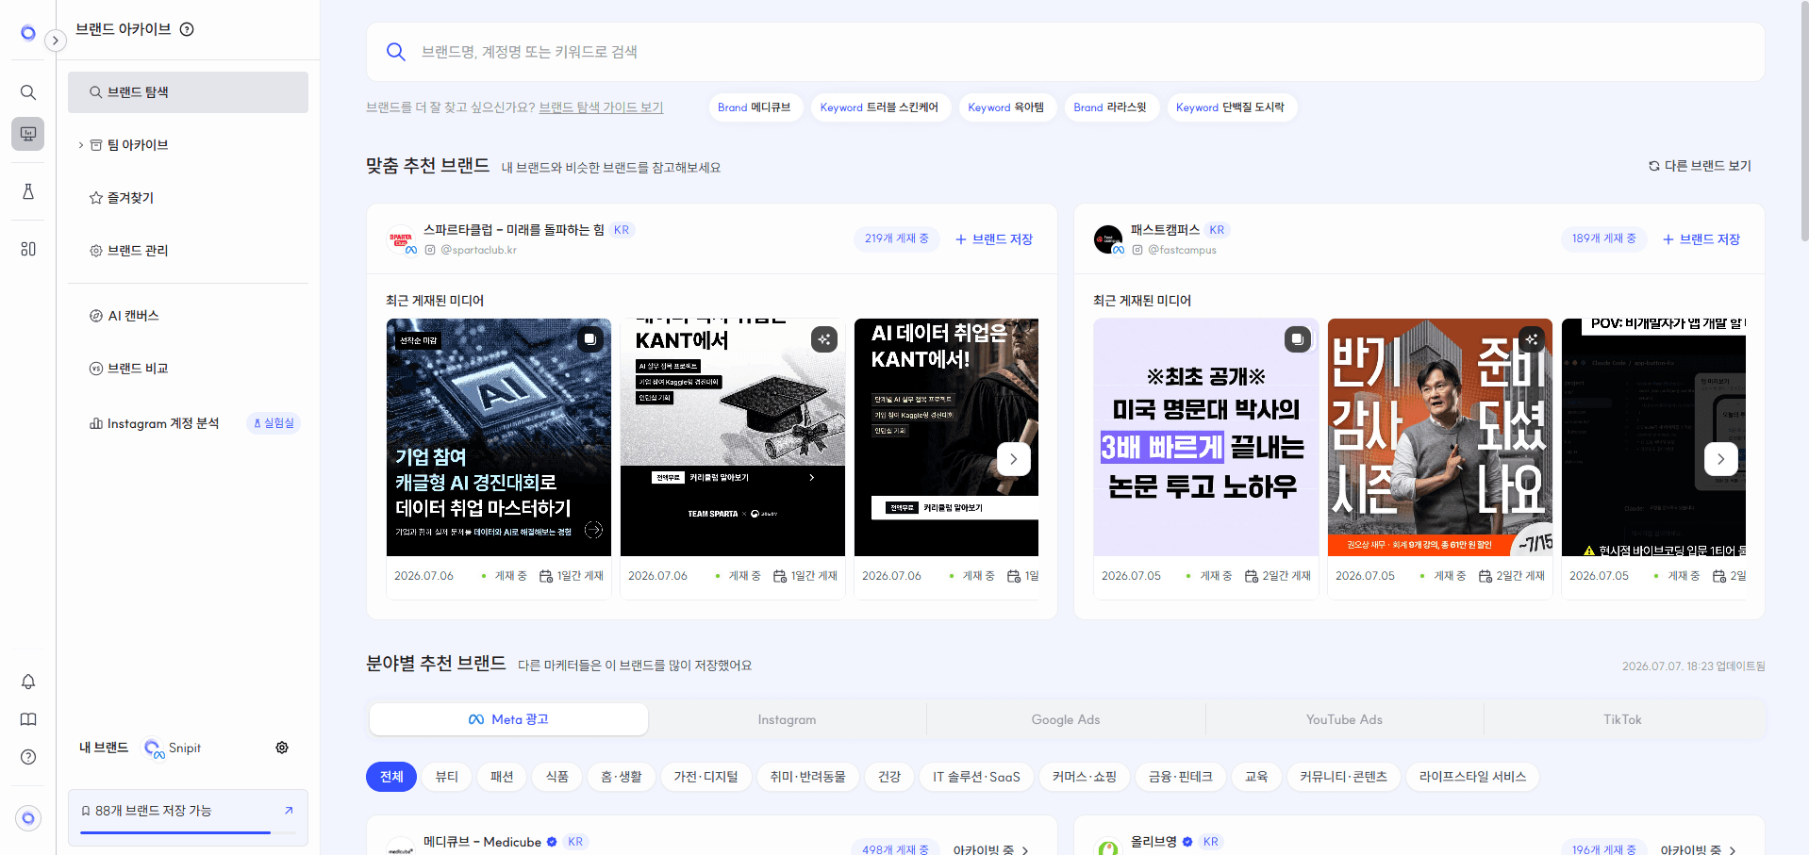Open the flask lab icon

pos(28,191)
